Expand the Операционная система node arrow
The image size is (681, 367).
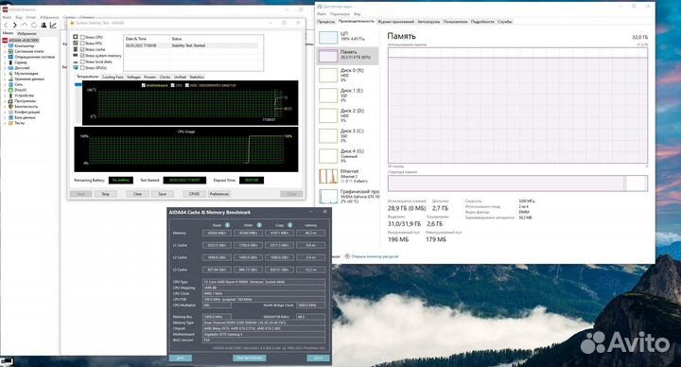[x=5, y=57]
